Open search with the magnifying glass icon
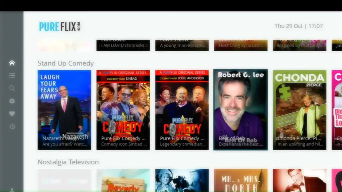The image size is (342, 192). 12,88
